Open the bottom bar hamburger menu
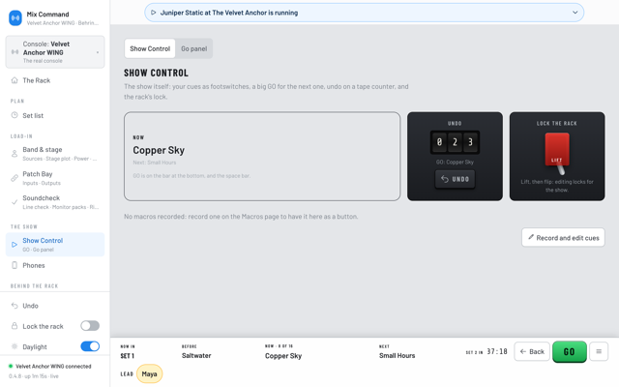This screenshot has height=387, width=619. (599, 351)
